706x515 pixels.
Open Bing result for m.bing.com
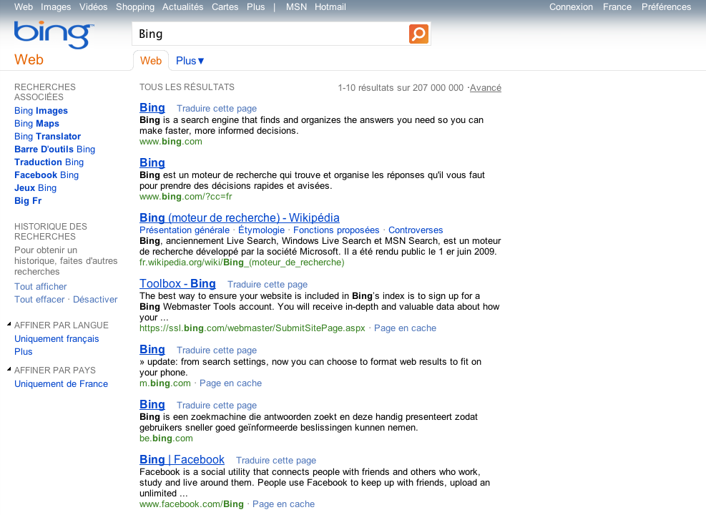tap(152, 349)
